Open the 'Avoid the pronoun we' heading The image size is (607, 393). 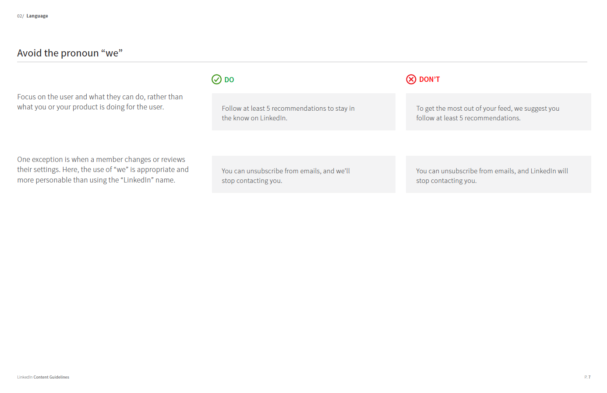(x=70, y=53)
